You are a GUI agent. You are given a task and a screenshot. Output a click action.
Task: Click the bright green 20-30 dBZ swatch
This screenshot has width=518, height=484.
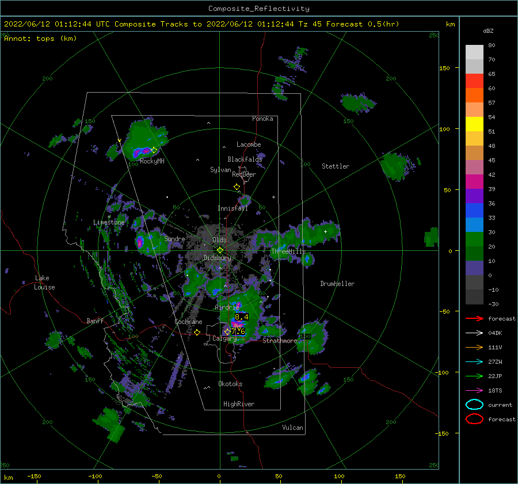click(474, 239)
